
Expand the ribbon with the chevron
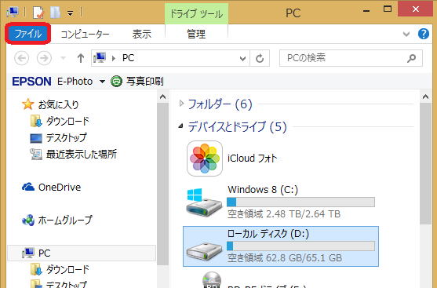click(406, 34)
